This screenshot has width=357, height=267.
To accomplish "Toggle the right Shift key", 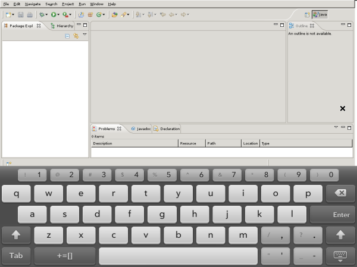I will [x=340, y=235].
